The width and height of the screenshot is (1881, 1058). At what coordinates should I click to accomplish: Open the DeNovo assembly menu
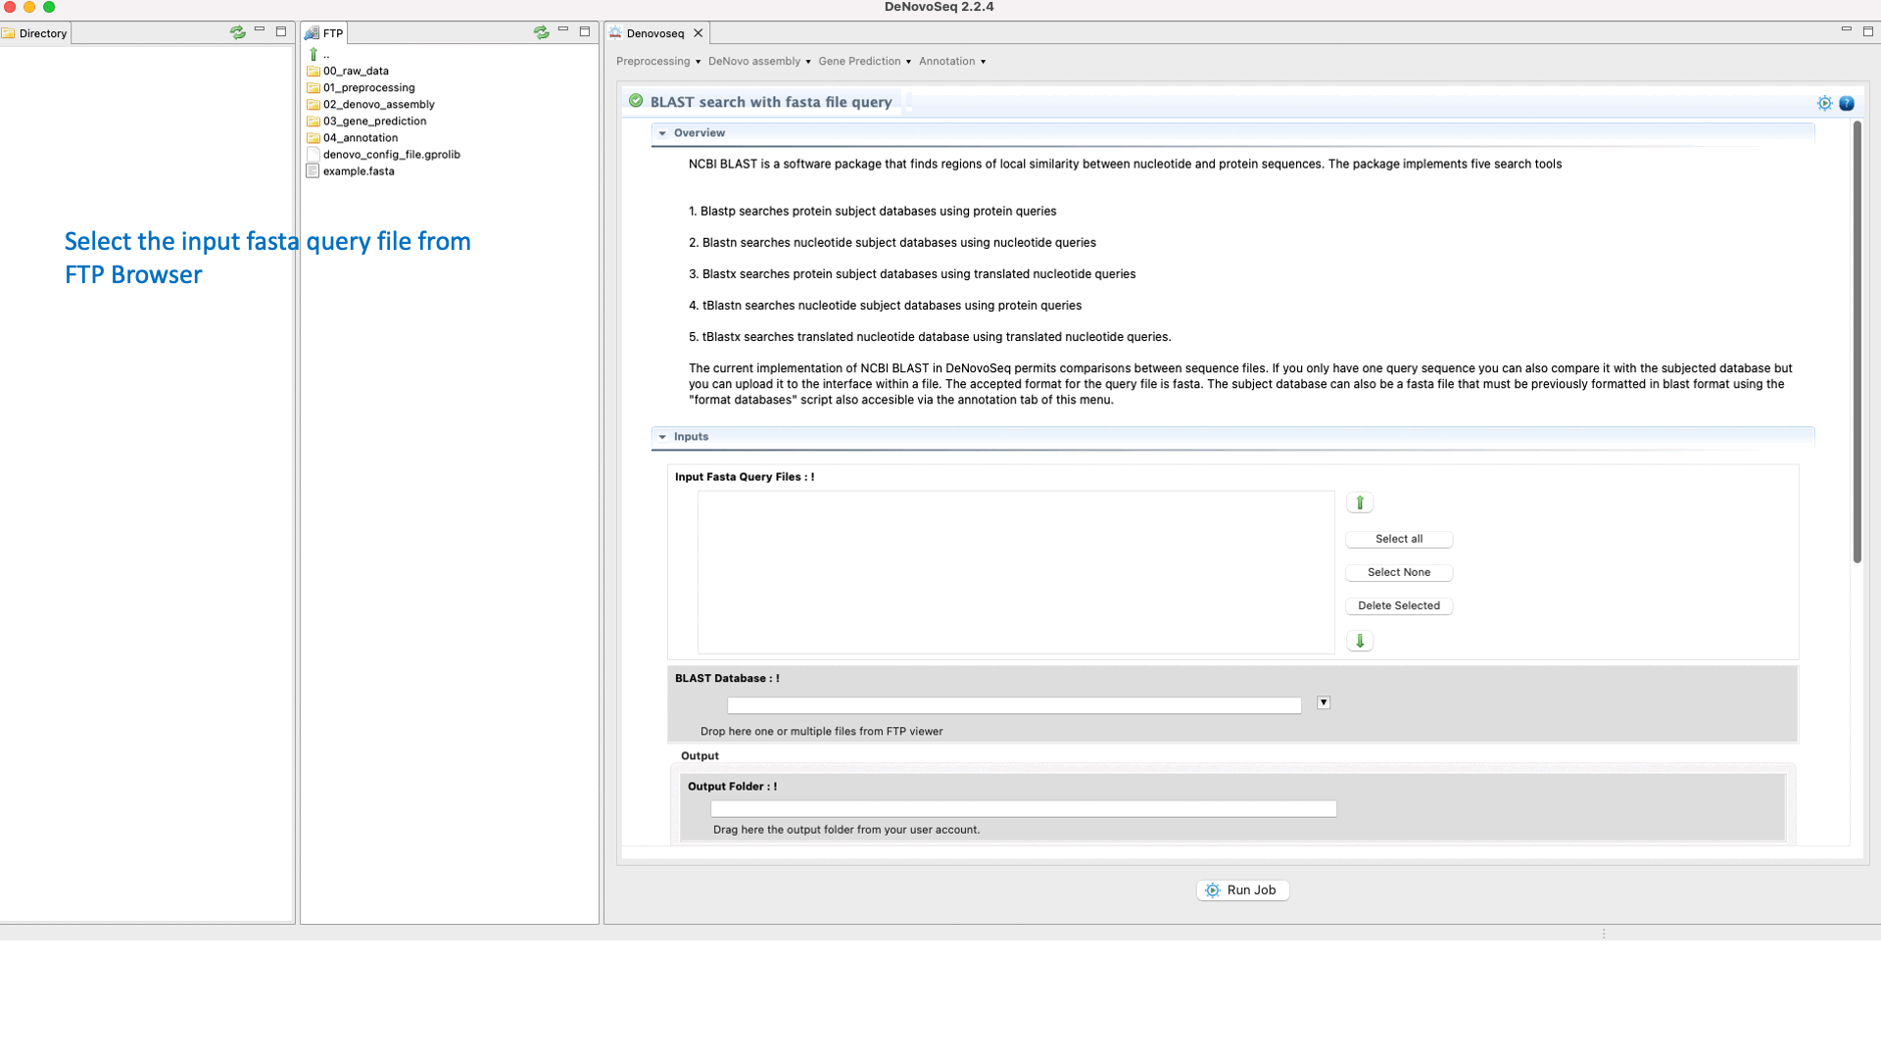pyautogui.click(x=759, y=62)
